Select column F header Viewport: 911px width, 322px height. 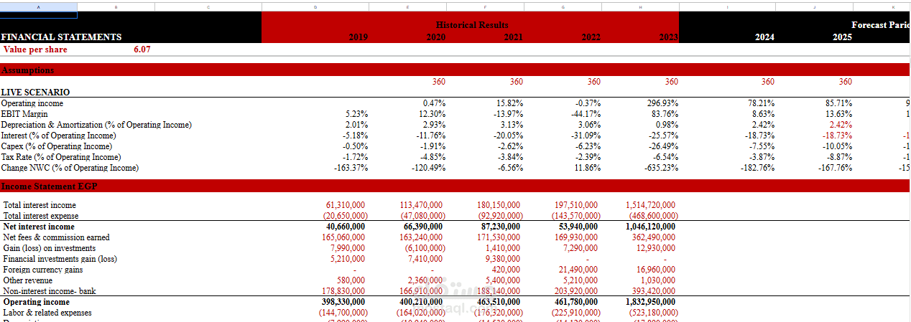tap(486, 6)
